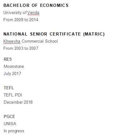Click the Moonstone text line
Screen dimensions: 123x136
click(14, 66)
